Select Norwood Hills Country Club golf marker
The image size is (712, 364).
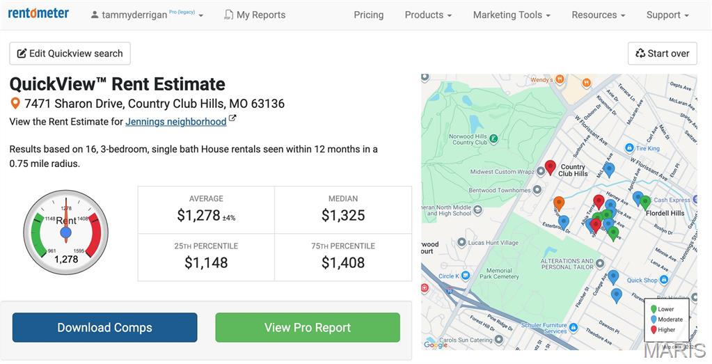pyautogui.click(x=493, y=139)
